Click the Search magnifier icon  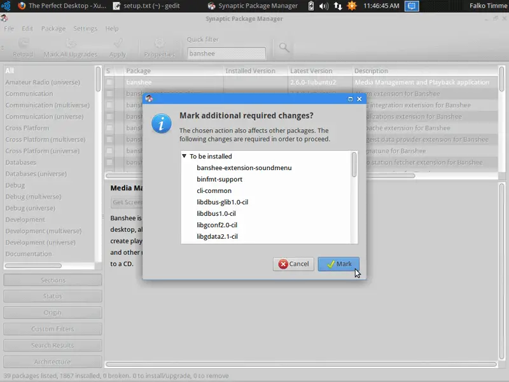(x=284, y=47)
